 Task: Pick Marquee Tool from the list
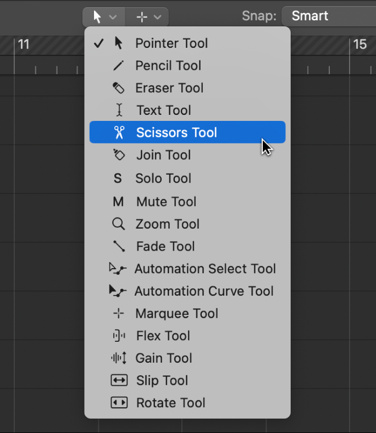pyautogui.click(x=187, y=313)
